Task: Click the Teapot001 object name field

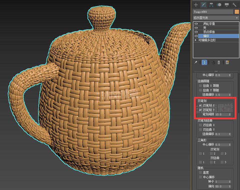Action: click(x=213, y=12)
